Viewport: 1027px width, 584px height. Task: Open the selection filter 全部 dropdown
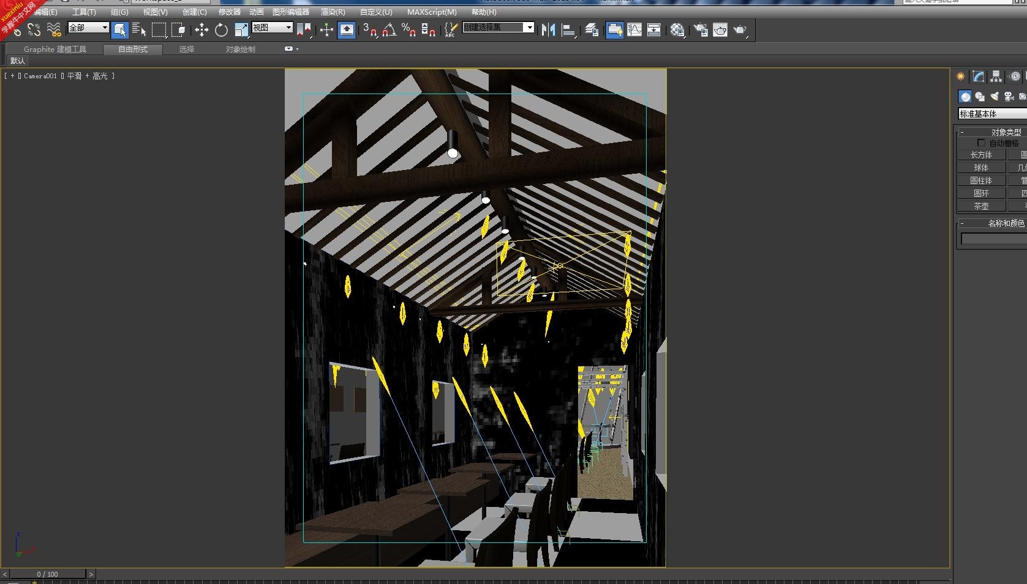(x=88, y=28)
